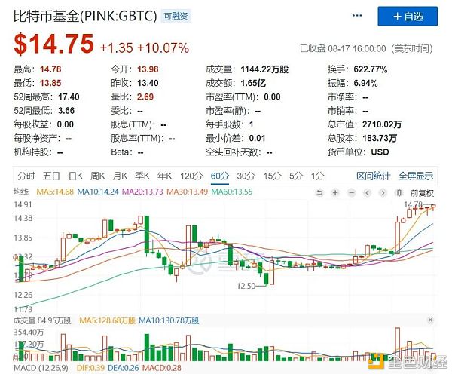Close the volume indicator panel

[x=430, y=320]
